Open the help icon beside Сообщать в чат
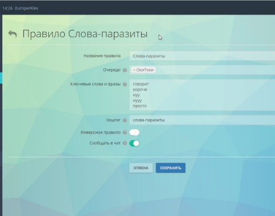Image resolution: width=275 pixels, height=216 pixels. [x=125, y=143]
